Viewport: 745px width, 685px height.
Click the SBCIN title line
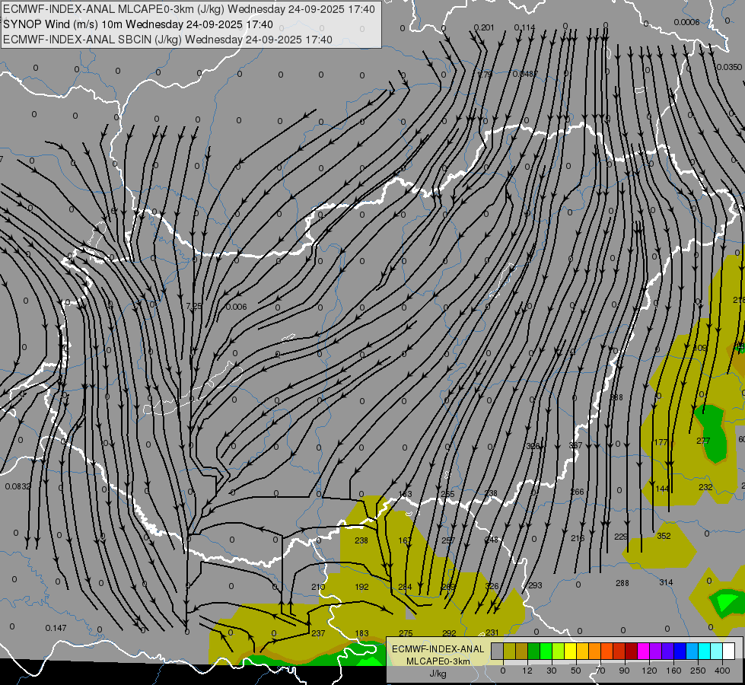(x=167, y=40)
